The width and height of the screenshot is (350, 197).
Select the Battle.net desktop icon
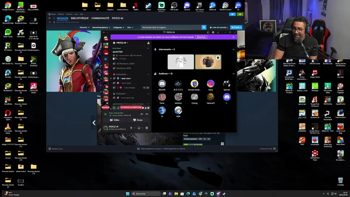click(212, 6)
